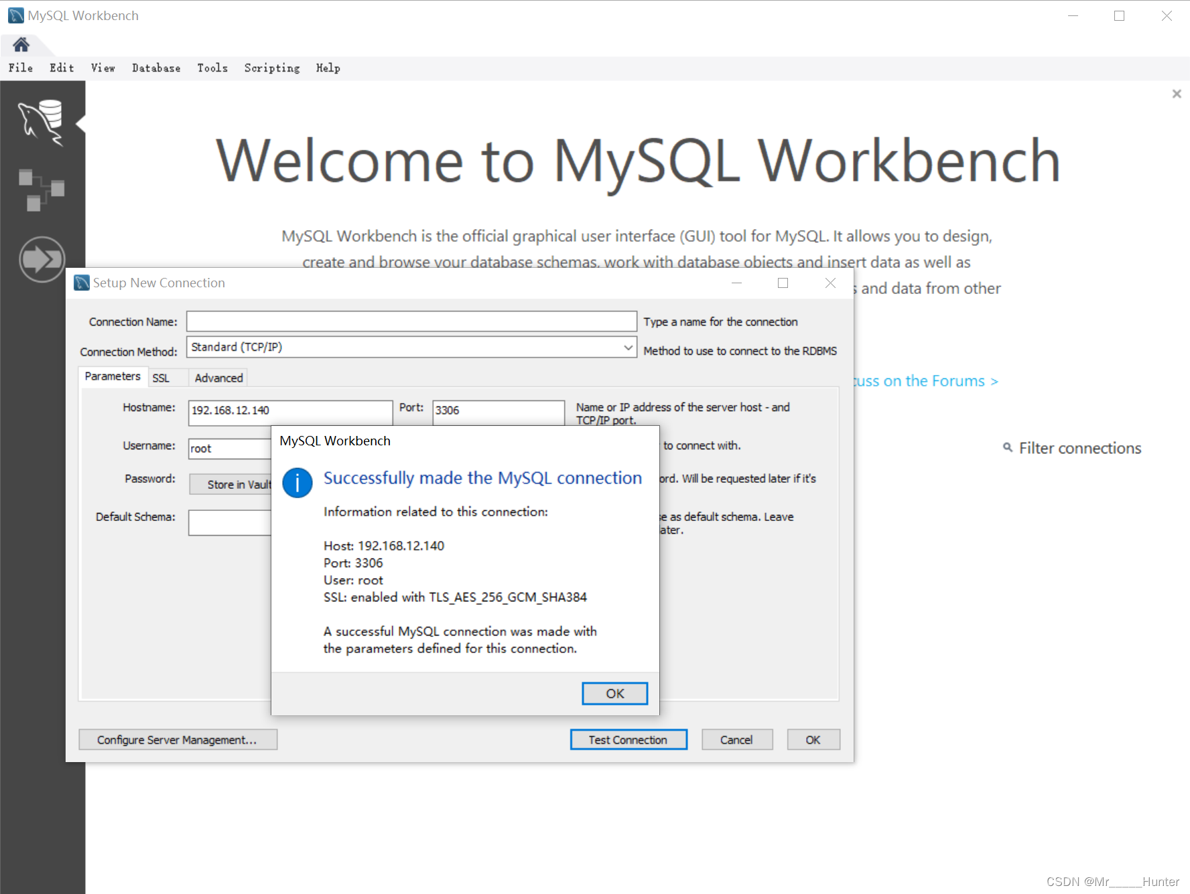The width and height of the screenshot is (1190, 894).
Task: Open the Scripting menu
Action: click(x=272, y=68)
